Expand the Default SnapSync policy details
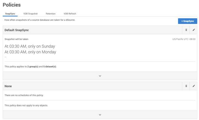 click(x=100, y=76)
